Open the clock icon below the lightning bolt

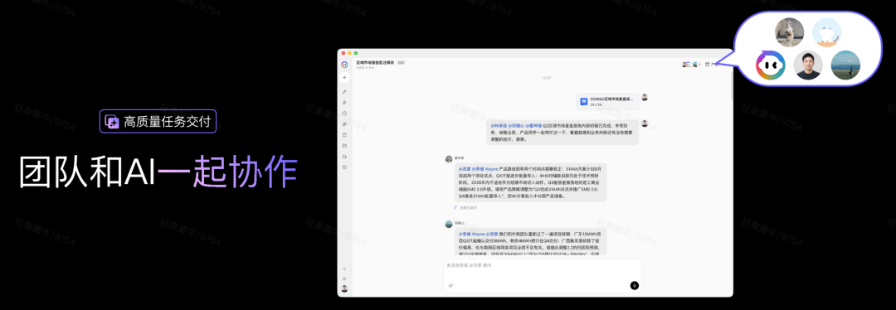tap(344, 113)
